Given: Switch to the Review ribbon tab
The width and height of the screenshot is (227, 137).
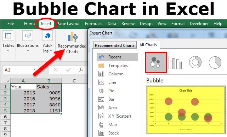Looking at the screenshot, I should coord(128,24).
